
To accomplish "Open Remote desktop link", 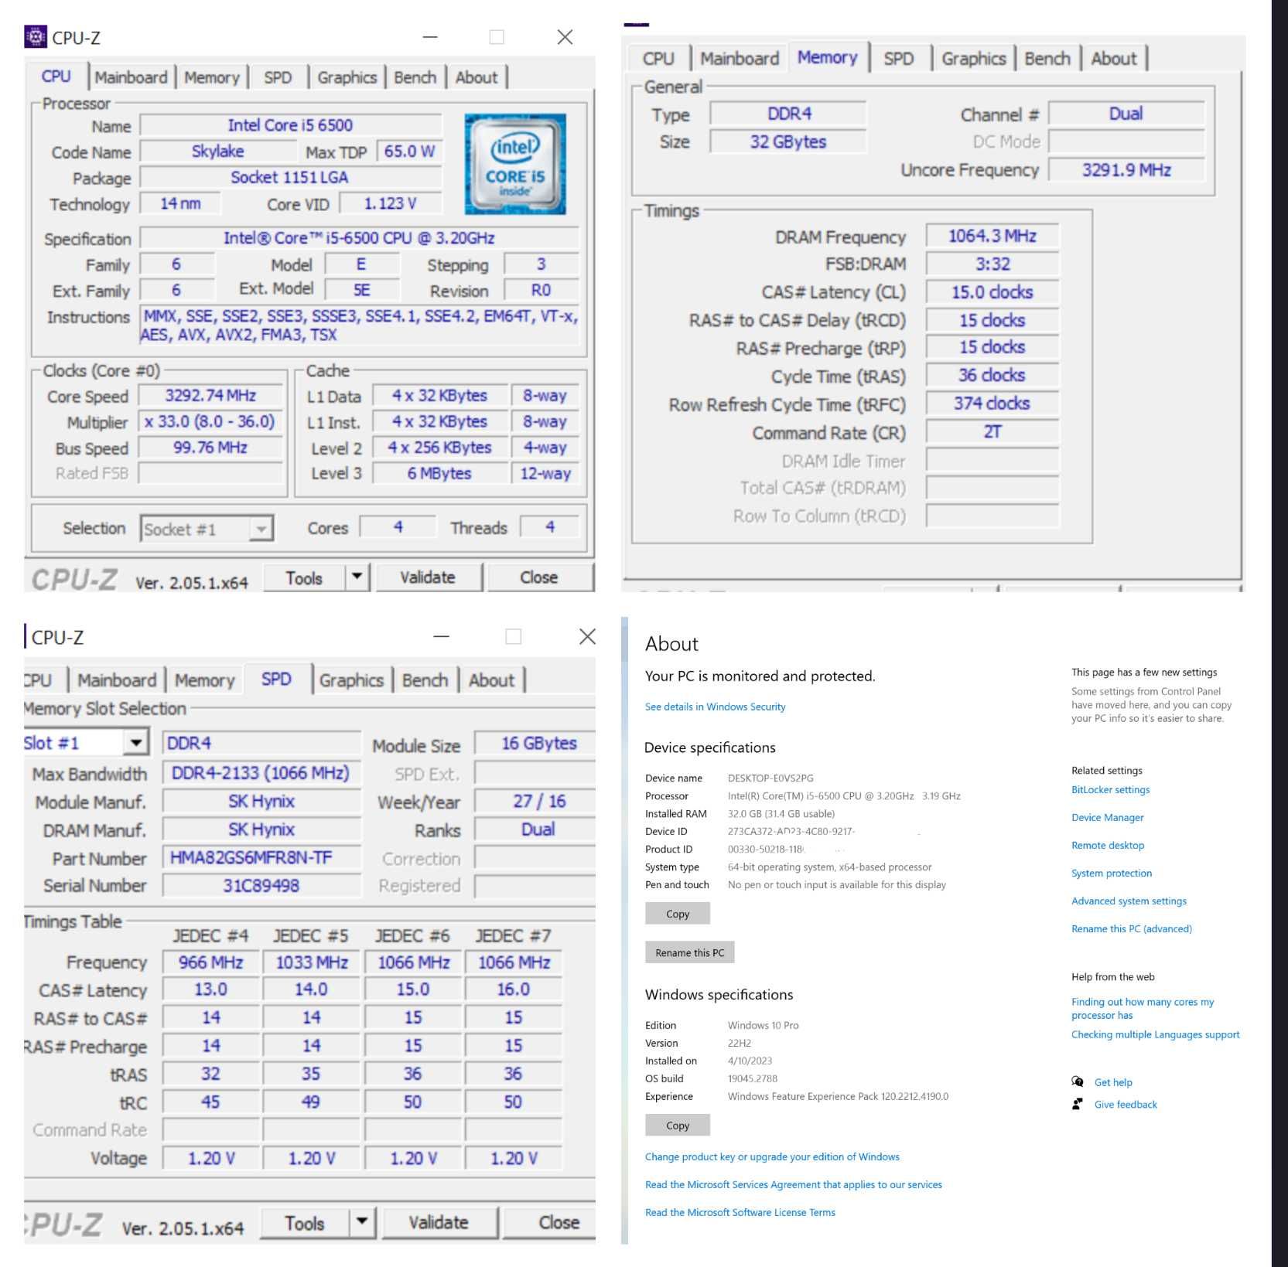I will 1108,845.
